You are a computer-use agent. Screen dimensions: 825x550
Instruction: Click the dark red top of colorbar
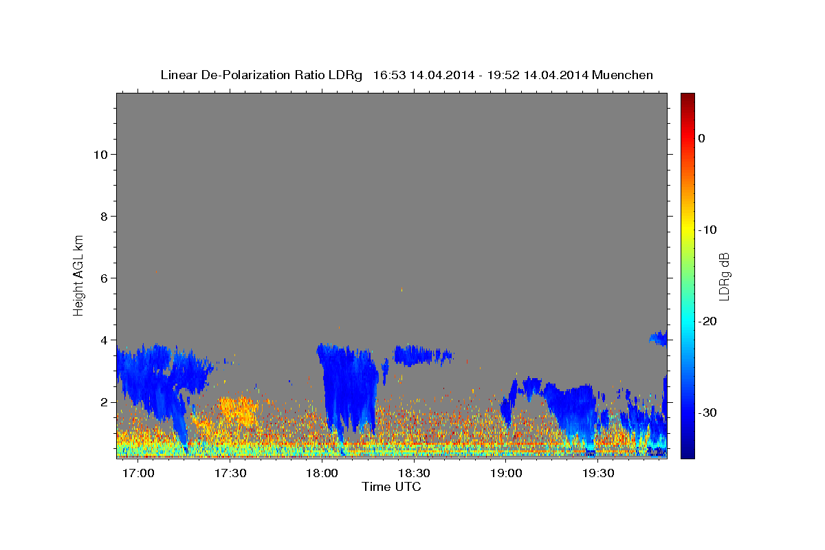click(687, 98)
